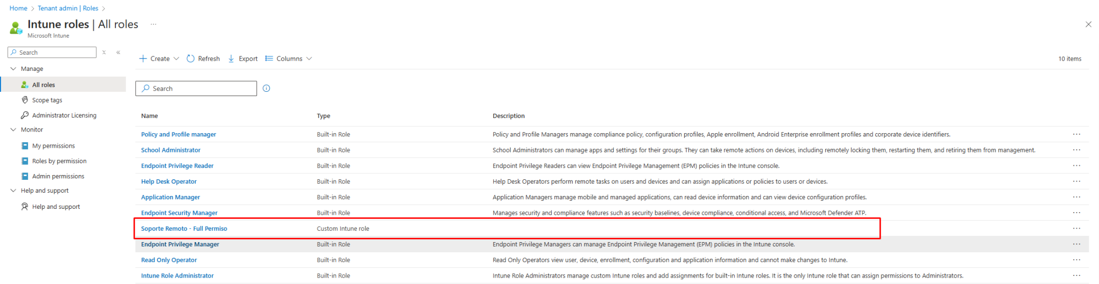
Task: Open more options for School Administrator row
Action: pos(1076,150)
